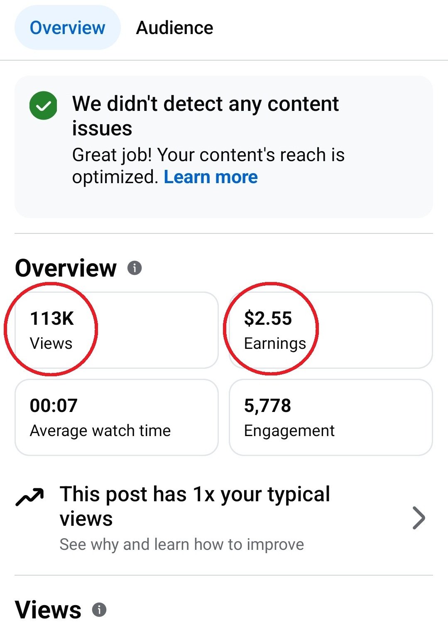This screenshot has width=448, height=635.
Task: Click the trending-up arrow icon
Action: pyautogui.click(x=29, y=496)
